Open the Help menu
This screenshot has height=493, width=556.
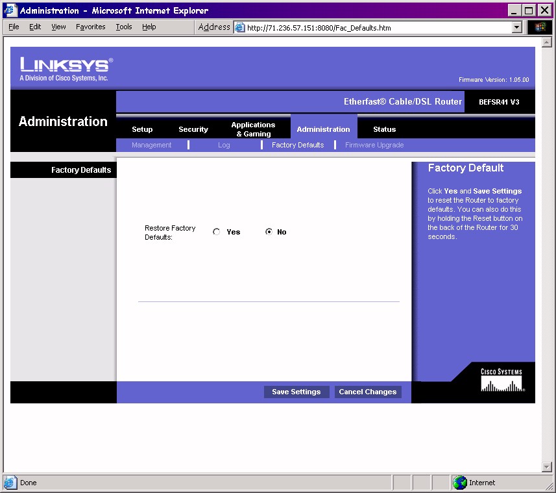point(149,27)
